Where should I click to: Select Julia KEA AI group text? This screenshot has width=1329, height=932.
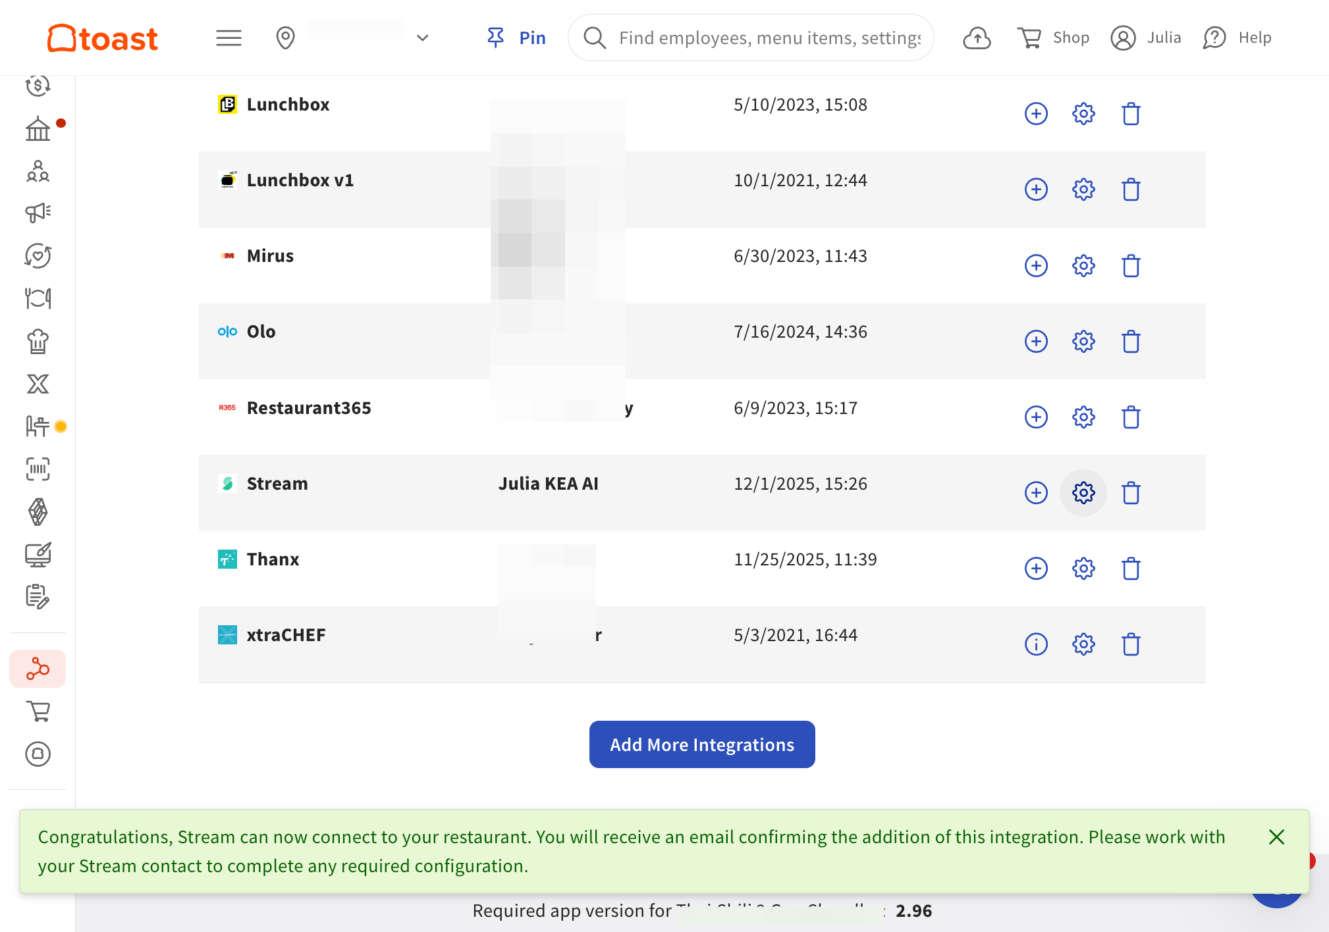[548, 484]
